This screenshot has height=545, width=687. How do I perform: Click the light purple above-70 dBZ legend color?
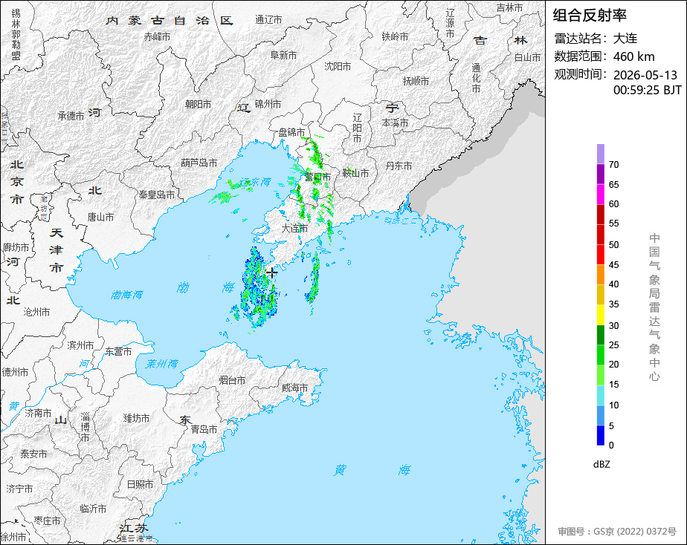[600, 154]
